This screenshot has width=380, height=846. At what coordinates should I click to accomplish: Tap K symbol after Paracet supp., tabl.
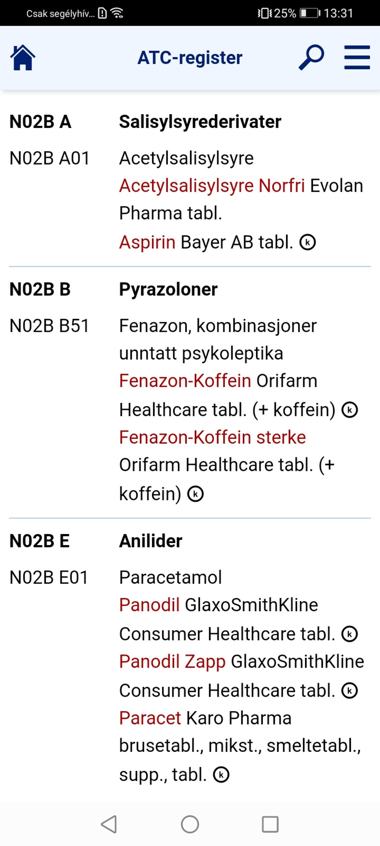(221, 775)
